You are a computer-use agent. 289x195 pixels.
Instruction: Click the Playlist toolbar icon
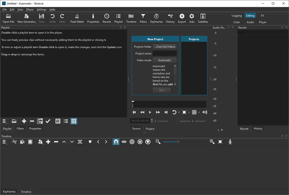(x=118, y=19)
